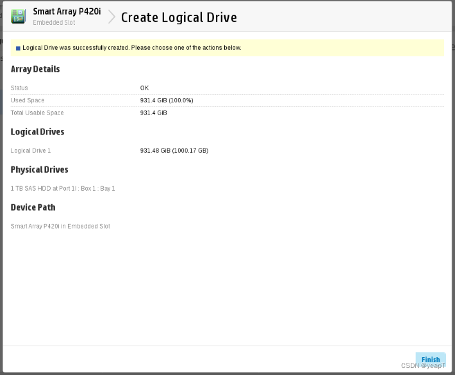Select the Array Details section heading

click(x=35, y=69)
